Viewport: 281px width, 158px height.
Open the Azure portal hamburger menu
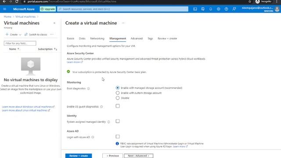click(5, 9)
